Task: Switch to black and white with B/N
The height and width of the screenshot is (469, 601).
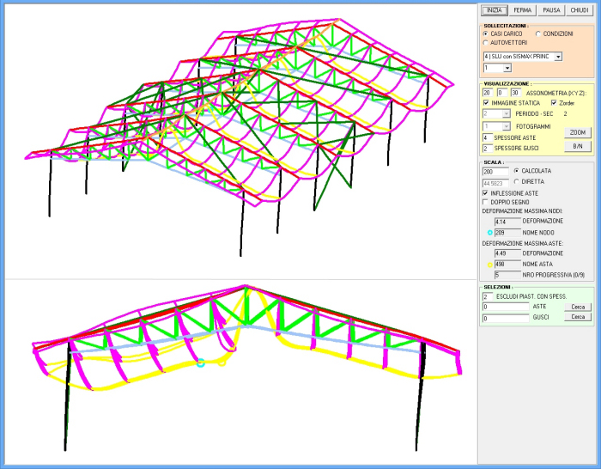Action: [x=576, y=147]
